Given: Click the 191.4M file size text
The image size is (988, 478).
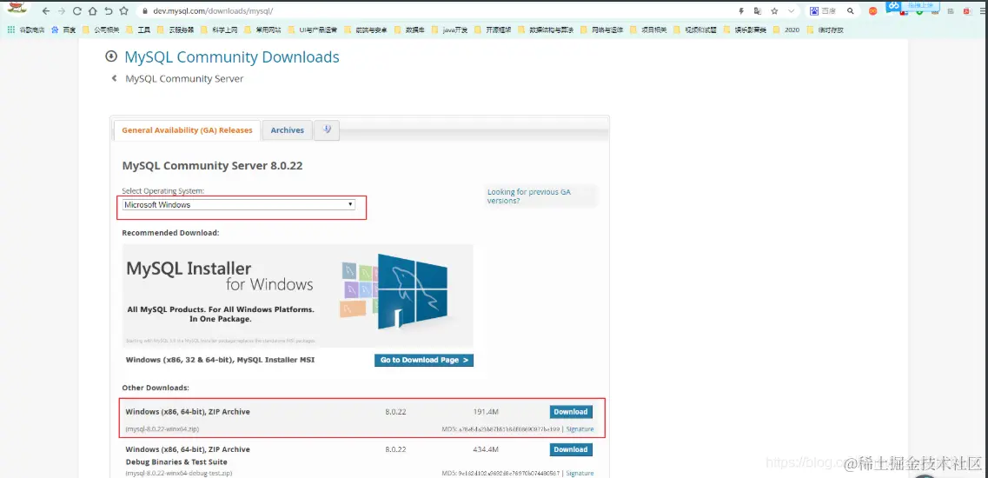Looking at the screenshot, I should click(x=486, y=412).
